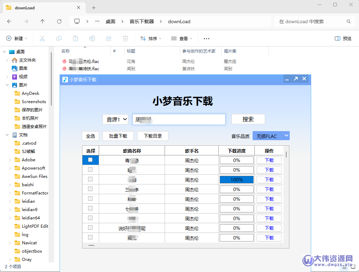Open the 音源1 source dropdown

[x=115, y=119]
